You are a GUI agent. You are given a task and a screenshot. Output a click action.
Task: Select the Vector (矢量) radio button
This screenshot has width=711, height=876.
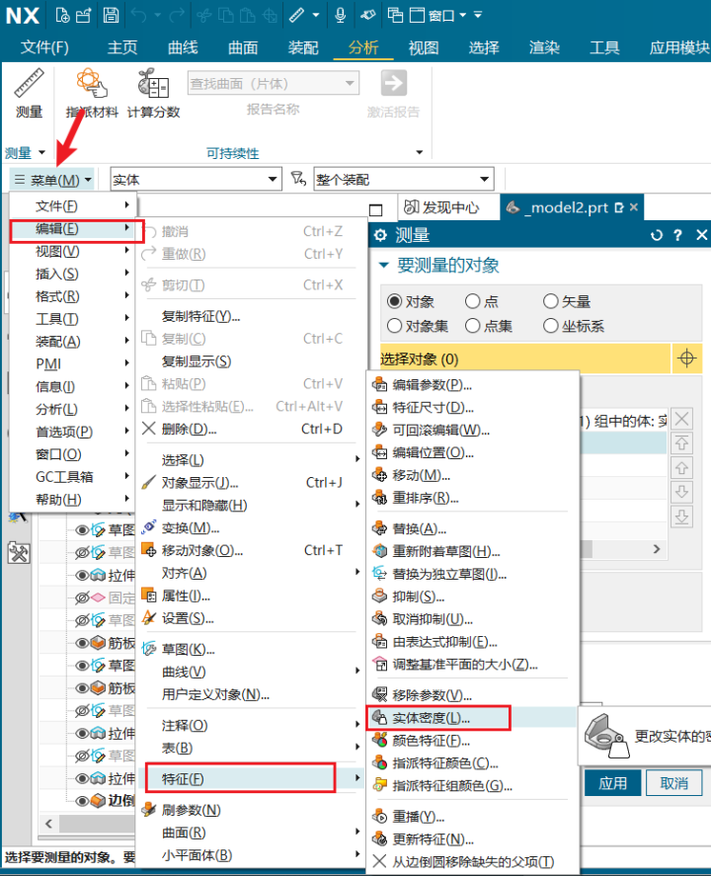[551, 301]
